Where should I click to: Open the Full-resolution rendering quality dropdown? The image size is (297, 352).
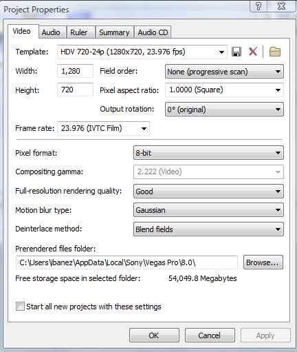tap(208, 191)
